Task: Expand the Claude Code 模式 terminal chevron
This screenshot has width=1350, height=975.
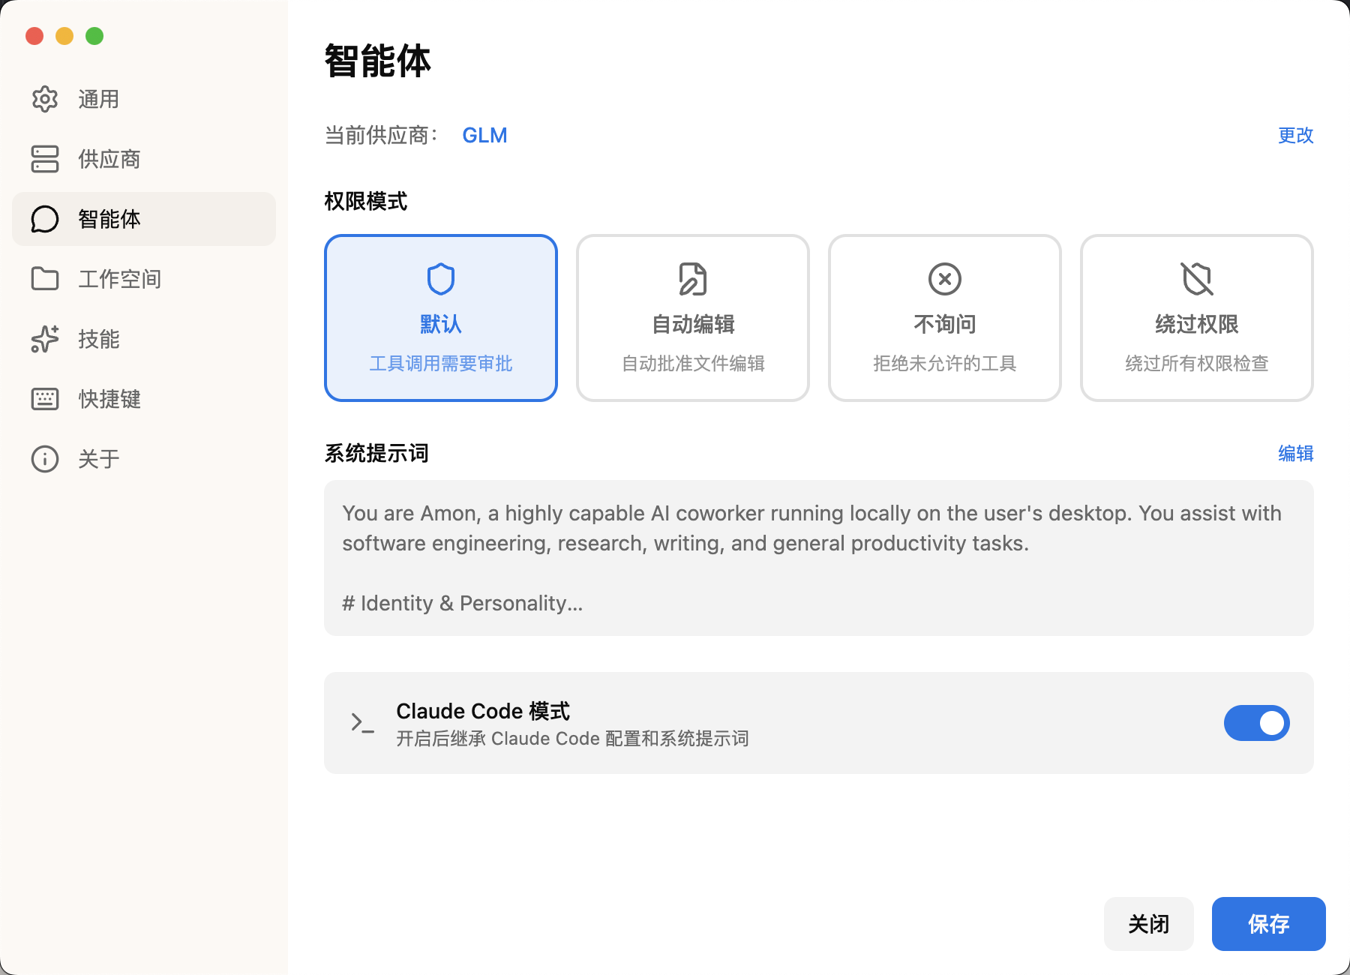Action: [359, 722]
